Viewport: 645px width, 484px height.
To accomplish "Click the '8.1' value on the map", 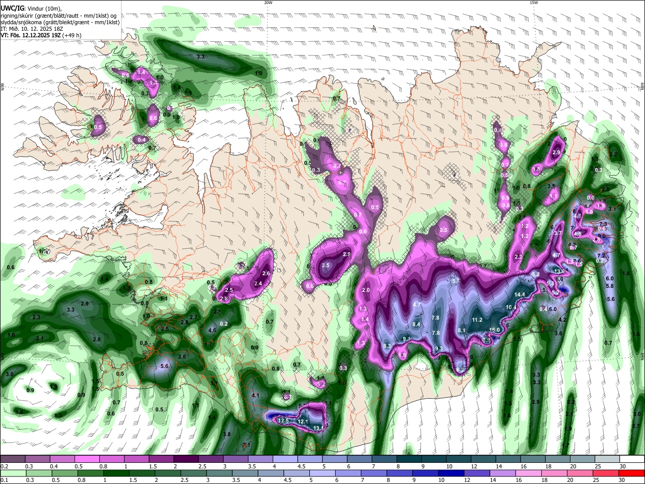I will [461, 331].
